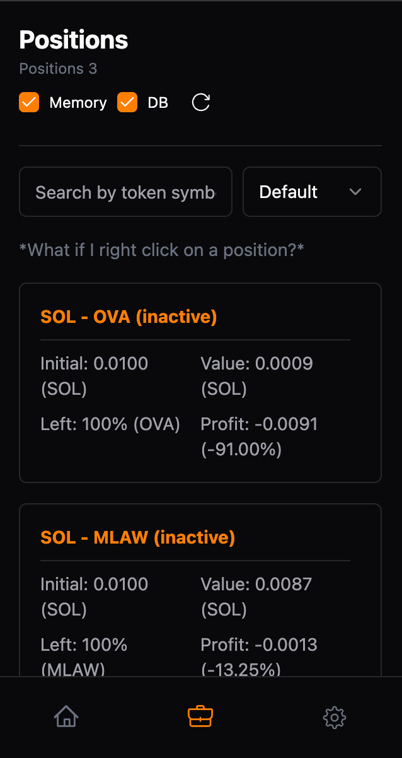Click the chevron arrow beside Default
Image resolution: width=402 pixels, height=758 pixels.
[x=355, y=192]
